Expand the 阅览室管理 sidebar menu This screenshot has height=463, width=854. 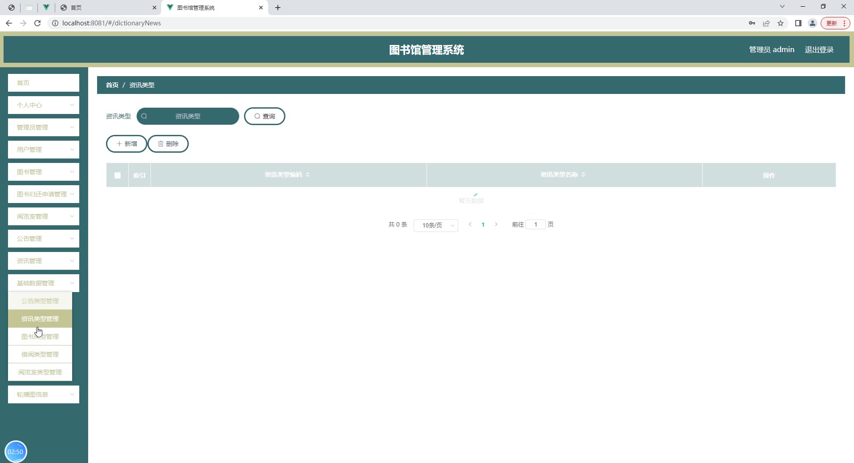pyautogui.click(x=44, y=216)
